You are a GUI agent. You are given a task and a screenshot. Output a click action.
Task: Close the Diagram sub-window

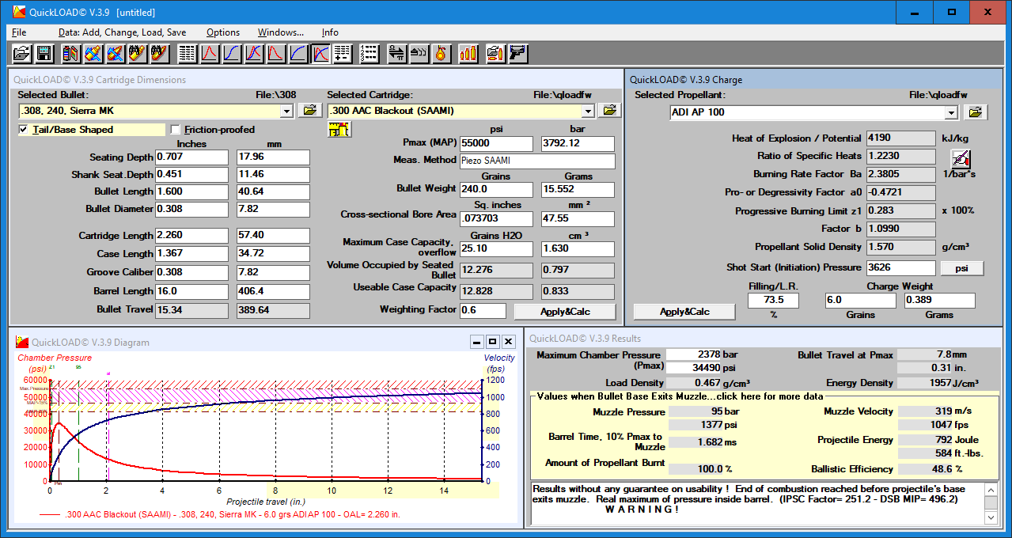(509, 342)
